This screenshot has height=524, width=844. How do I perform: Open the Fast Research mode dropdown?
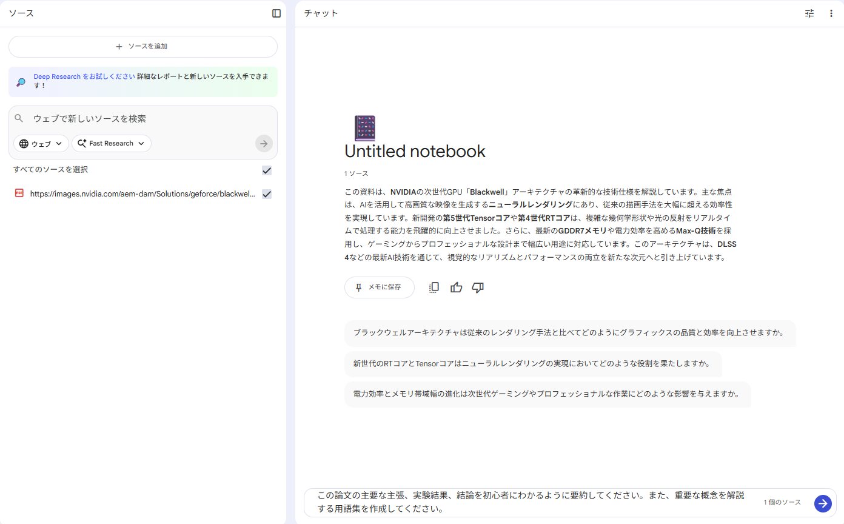tap(112, 144)
